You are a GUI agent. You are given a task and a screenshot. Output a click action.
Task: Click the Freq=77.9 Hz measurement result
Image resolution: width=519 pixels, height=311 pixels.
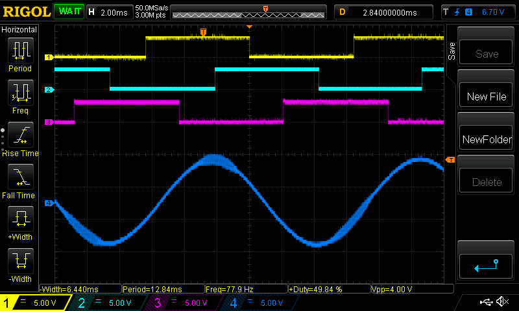click(x=247, y=289)
